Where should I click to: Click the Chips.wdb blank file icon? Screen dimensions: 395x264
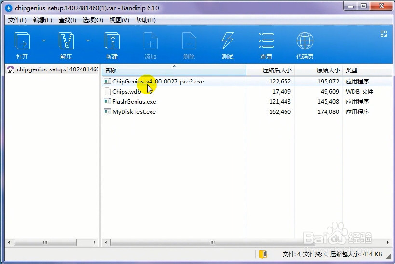108,91
